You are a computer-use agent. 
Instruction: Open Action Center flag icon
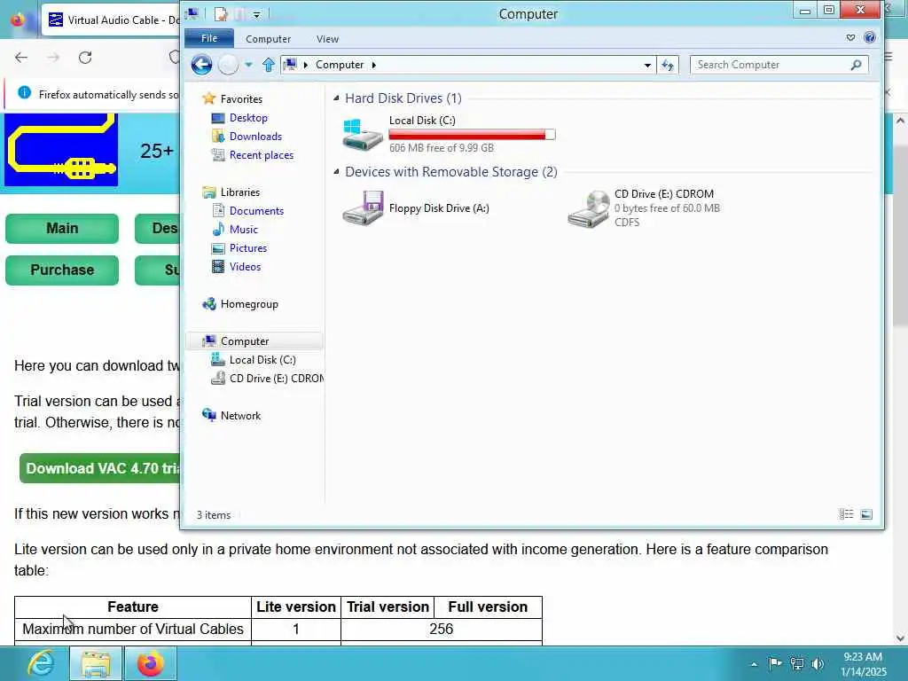775,663
